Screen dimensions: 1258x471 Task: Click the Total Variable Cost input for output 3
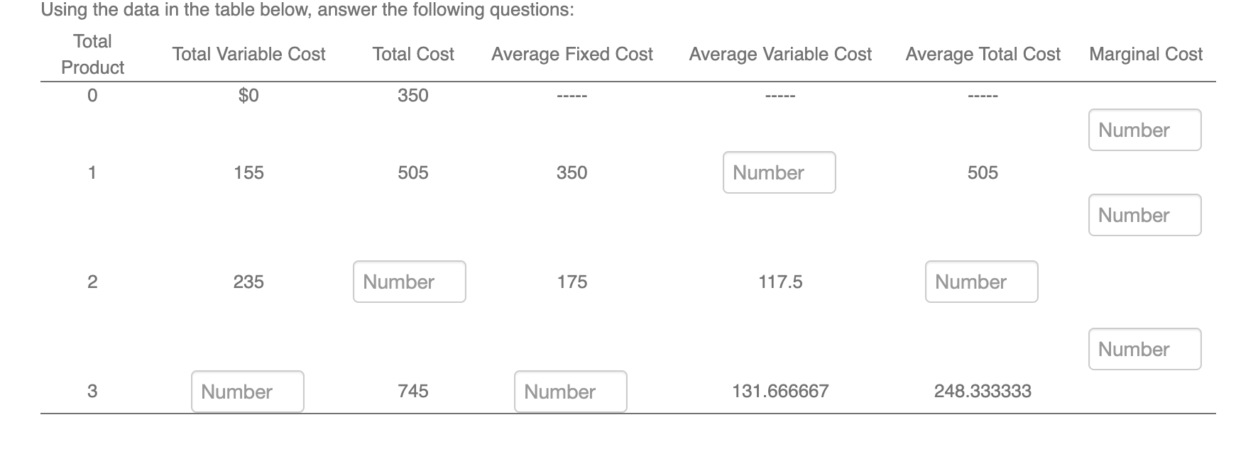tap(247, 392)
